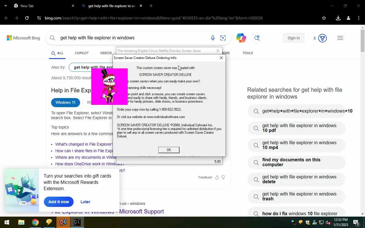Viewport: 365px width, 228px height.
Task: Click Add it now for Rewards Extension
Action: (x=58, y=202)
